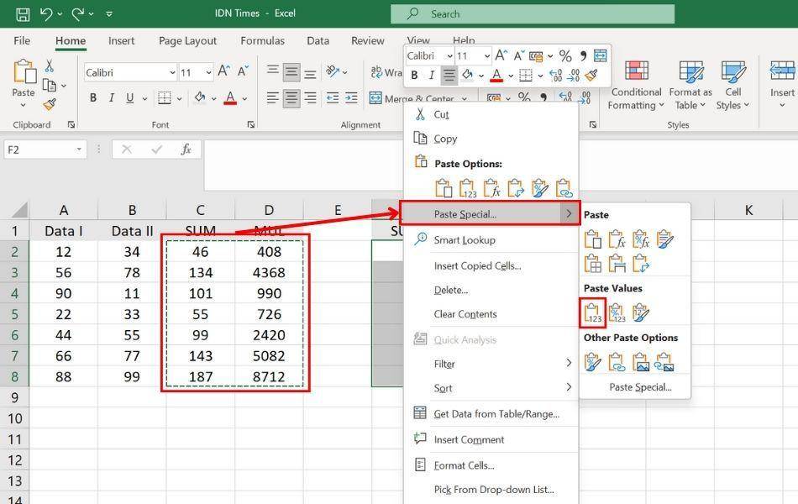Select Transpose icon in the Paste submenu
798x504 pixels.
point(641,264)
